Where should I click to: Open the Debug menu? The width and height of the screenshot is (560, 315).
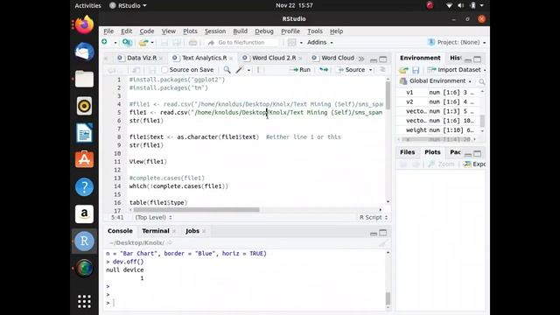click(x=264, y=31)
